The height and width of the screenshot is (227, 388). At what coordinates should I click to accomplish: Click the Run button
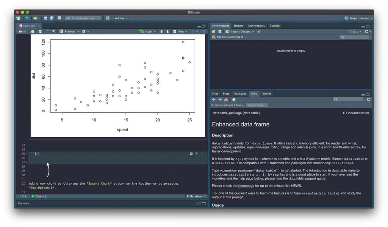coord(179,32)
